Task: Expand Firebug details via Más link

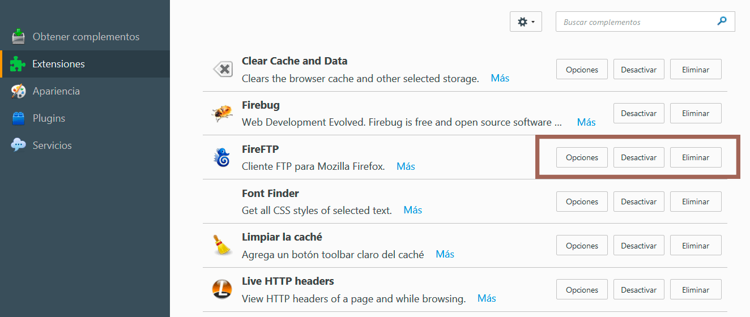Action: pos(586,122)
